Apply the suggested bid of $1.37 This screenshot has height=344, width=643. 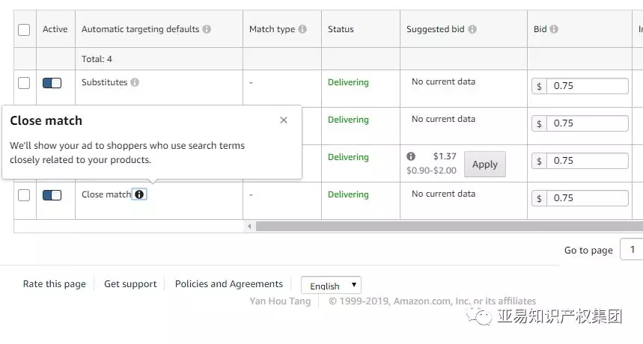point(484,165)
